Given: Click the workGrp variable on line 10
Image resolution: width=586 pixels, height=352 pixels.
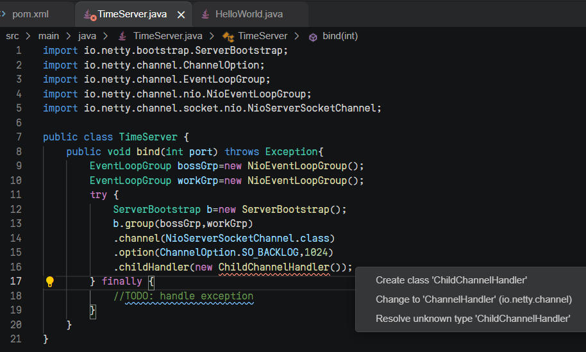Looking at the screenshot, I should (197, 180).
